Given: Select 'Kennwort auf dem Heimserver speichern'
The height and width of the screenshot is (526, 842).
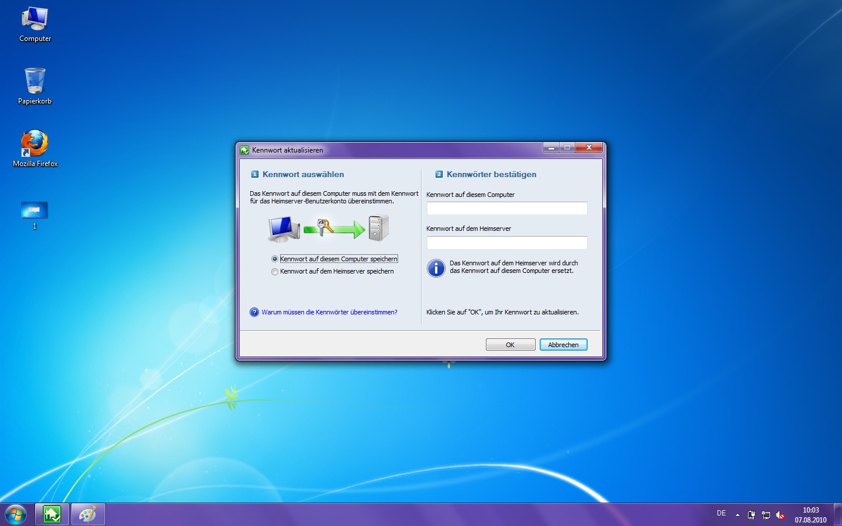Looking at the screenshot, I should tap(275, 272).
